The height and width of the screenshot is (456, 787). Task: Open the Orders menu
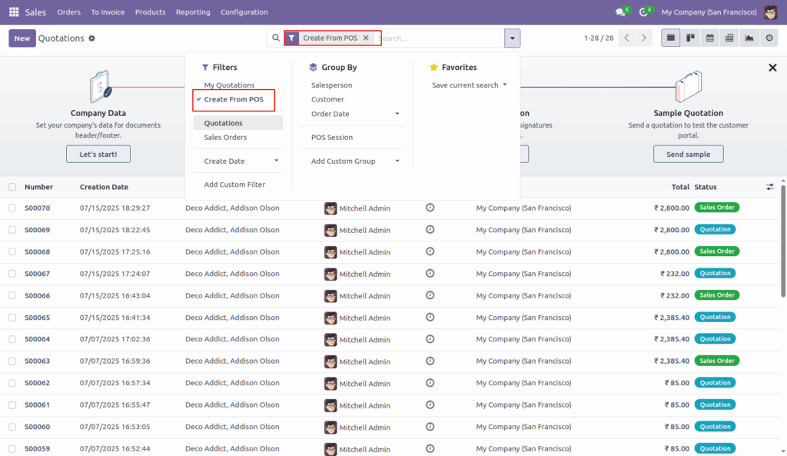(x=68, y=12)
